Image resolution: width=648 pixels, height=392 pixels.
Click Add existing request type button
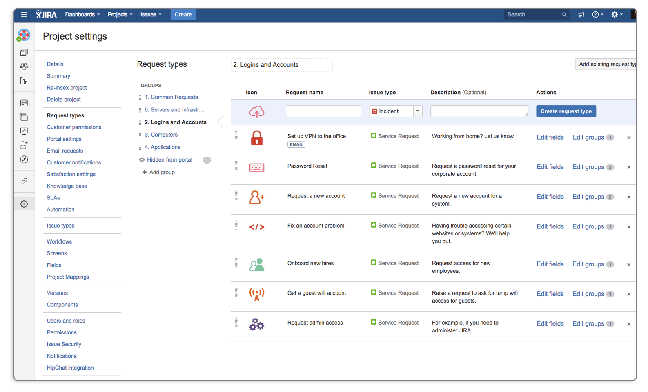(x=606, y=64)
